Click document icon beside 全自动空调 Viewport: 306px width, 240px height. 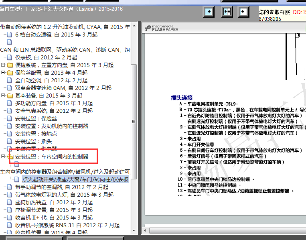10,80
